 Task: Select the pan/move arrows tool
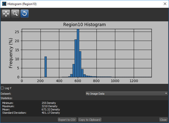point(6,14)
